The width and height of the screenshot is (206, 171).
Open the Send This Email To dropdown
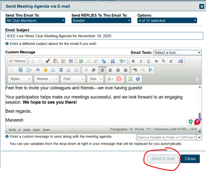tap(35, 21)
